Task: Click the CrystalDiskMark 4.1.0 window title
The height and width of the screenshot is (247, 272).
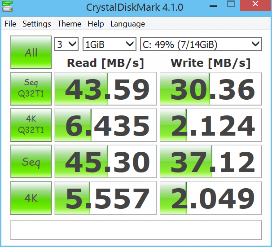Action: [135, 8]
